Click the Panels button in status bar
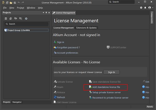The width and height of the screenshot is (156, 110). click(150, 107)
